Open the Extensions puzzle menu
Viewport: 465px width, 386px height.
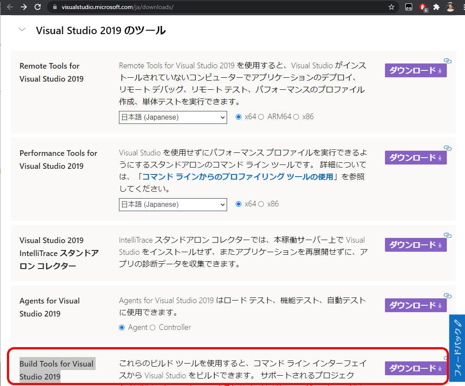[x=436, y=7]
